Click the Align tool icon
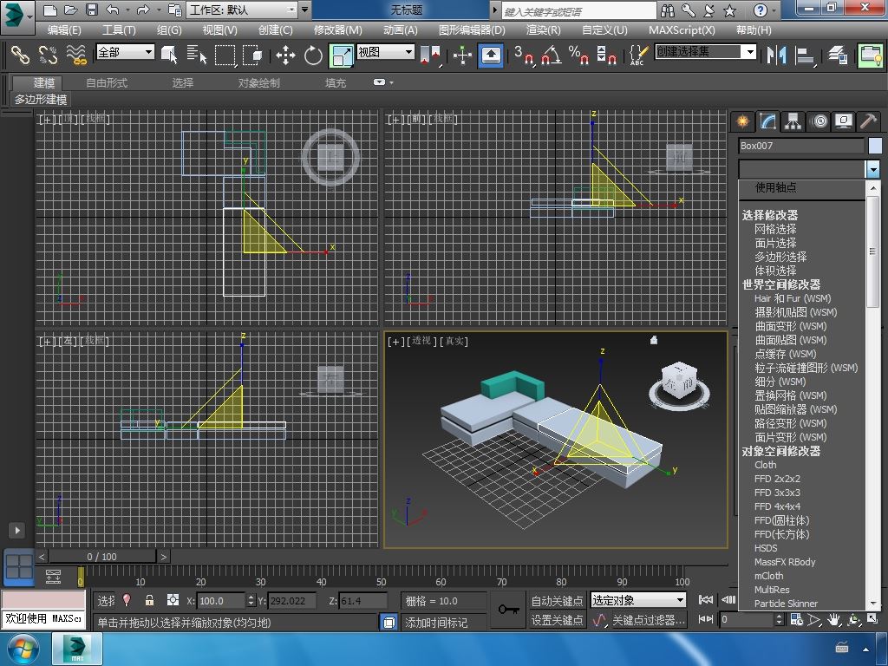This screenshot has height=666, width=888. (805, 55)
